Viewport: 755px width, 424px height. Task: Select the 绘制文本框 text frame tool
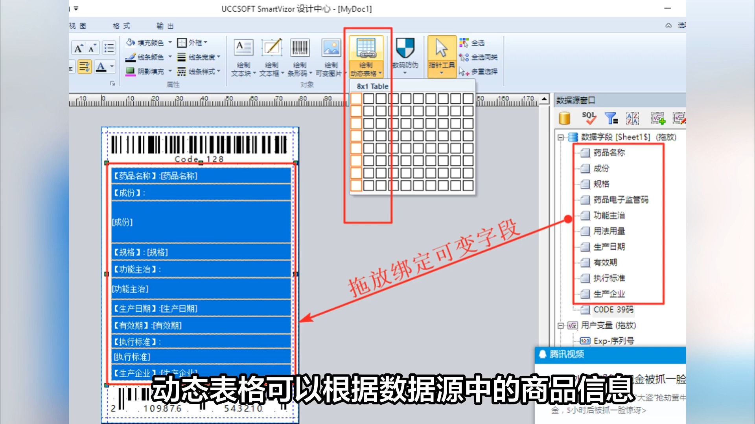[272, 58]
